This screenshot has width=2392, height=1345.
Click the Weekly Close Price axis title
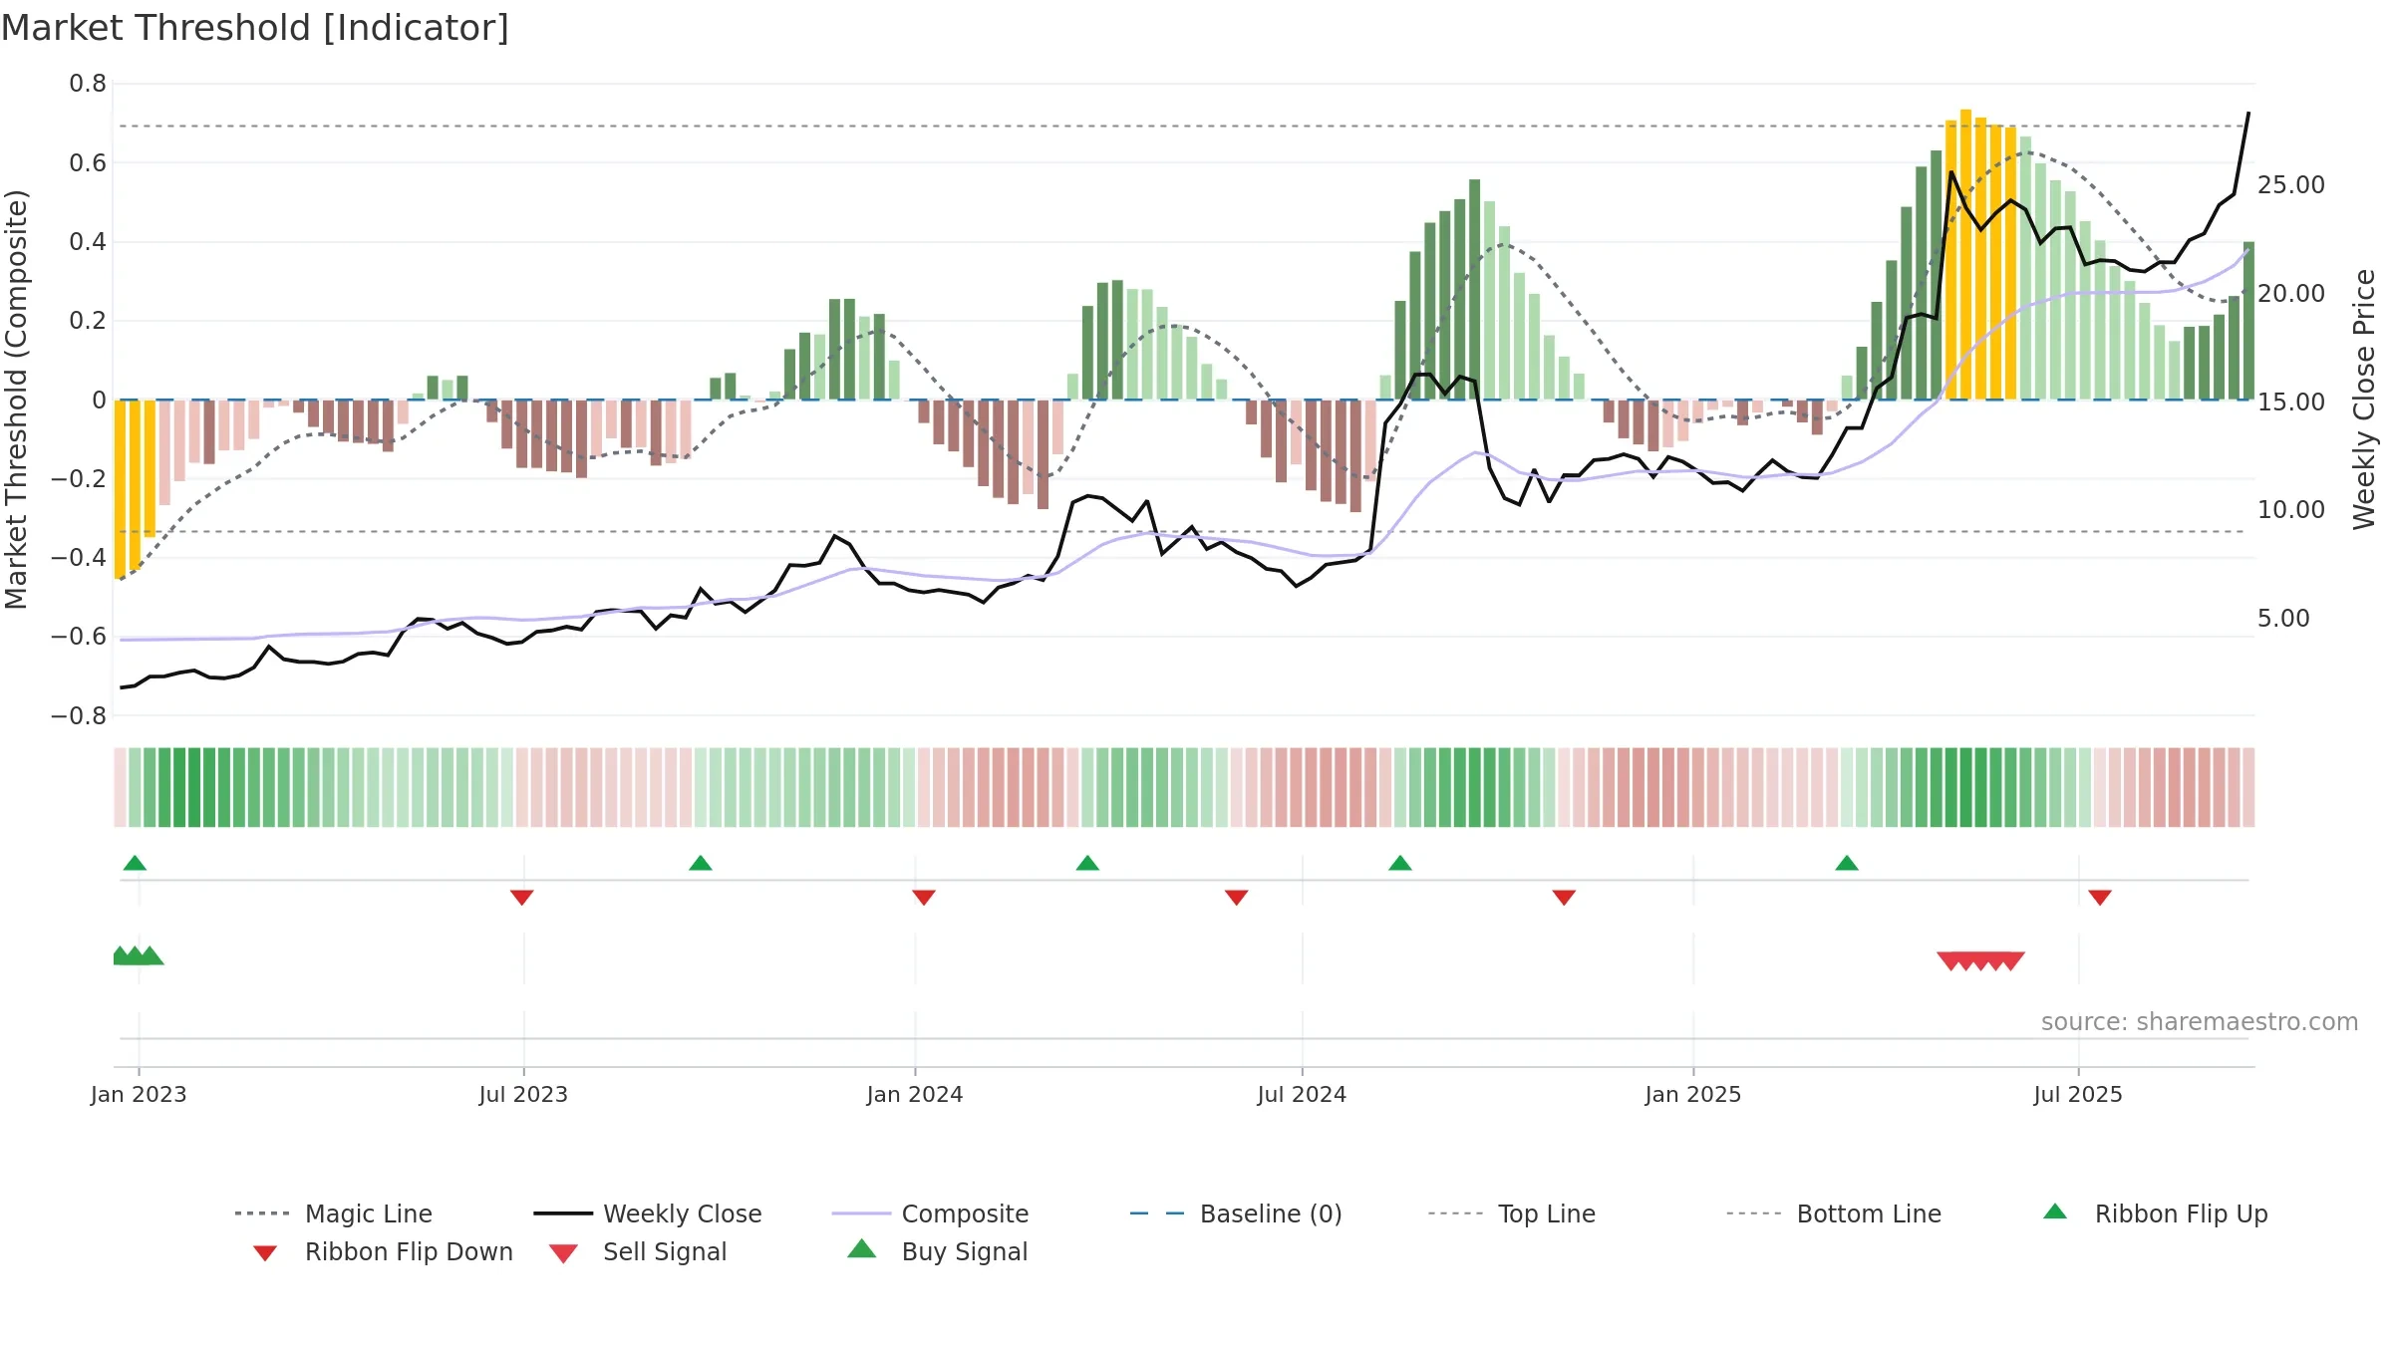click(x=2364, y=400)
